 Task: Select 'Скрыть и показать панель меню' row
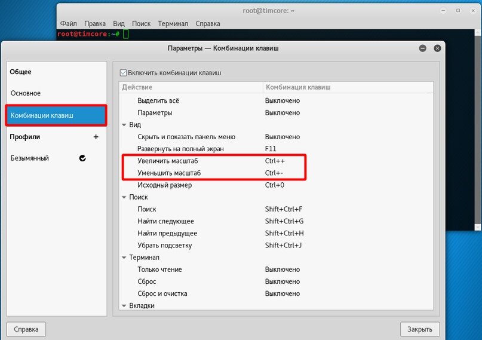coord(276,137)
